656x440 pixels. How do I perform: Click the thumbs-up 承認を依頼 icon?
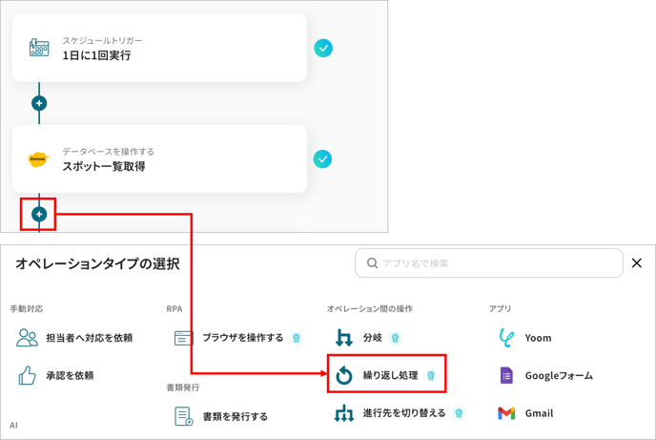click(28, 375)
